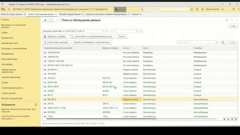Open form's three-dot options menu
This screenshot has height=135, width=240.
point(232,20)
